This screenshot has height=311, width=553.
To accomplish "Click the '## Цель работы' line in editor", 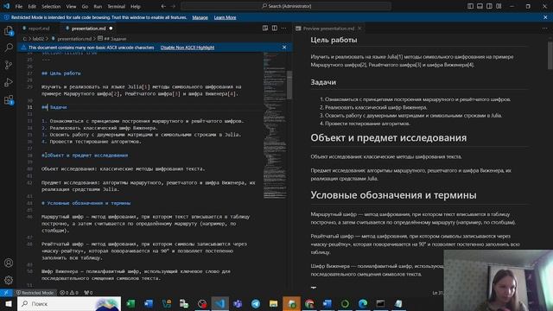I will click(x=61, y=73).
